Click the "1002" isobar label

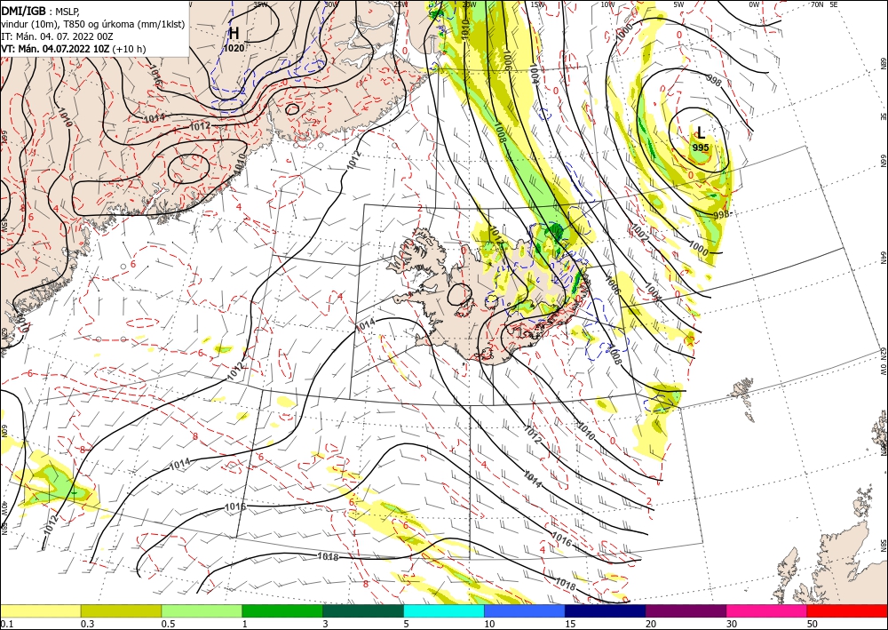click(638, 232)
